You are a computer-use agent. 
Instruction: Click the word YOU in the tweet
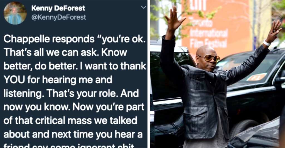14,79
